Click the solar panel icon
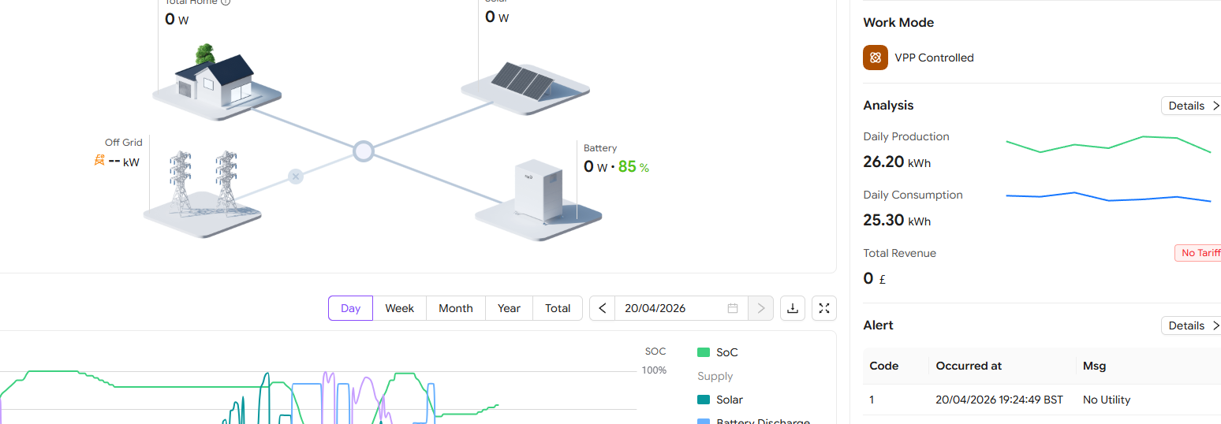The width and height of the screenshot is (1221, 424). (x=522, y=77)
